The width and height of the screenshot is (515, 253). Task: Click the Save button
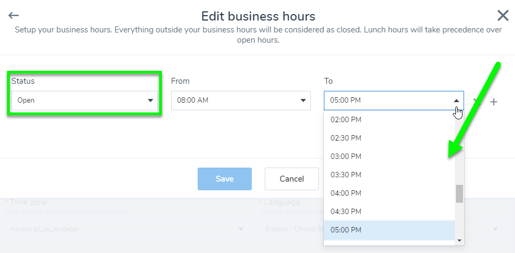[225, 179]
